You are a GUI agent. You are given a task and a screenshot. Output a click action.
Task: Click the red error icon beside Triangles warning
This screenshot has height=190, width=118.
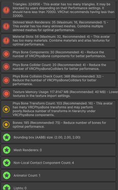tap(6, 10)
